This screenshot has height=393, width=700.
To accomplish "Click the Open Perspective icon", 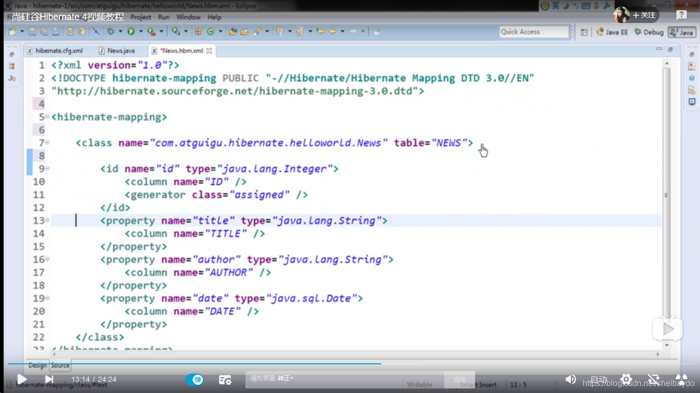I will click(584, 32).
